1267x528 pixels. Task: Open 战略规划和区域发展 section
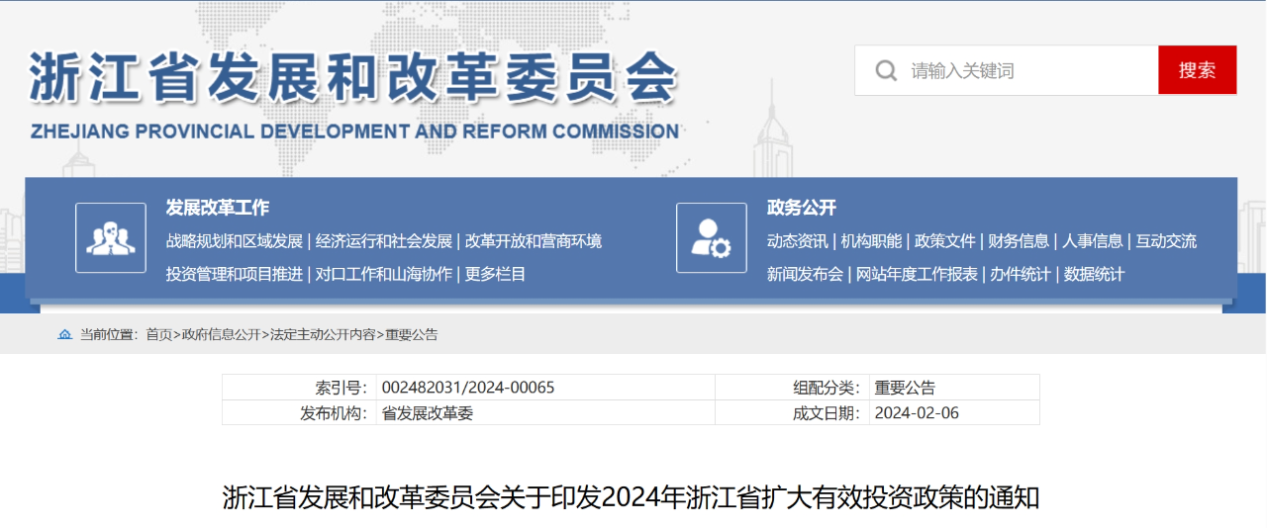pyautogui.click(x=235, y=241)
